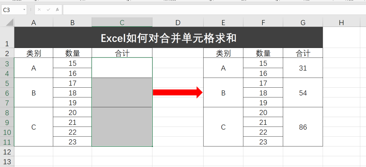Select column D header
366x167 pixels.
click(x=178, y=23)
